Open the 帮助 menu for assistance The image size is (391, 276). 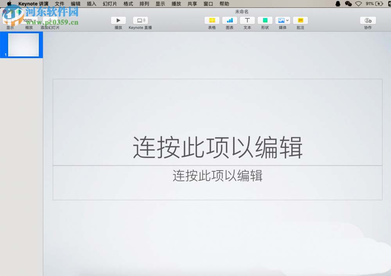pyautogui.click(x=225, y=4)
